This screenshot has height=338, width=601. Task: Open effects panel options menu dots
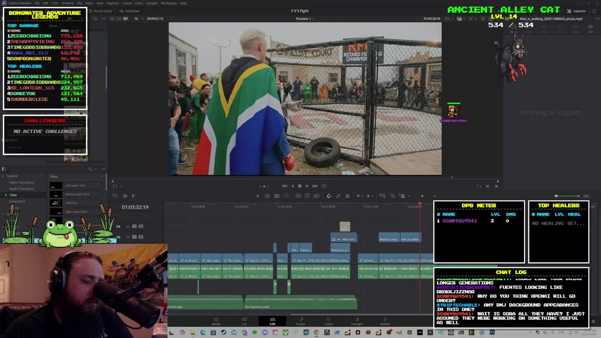[x=103, y=169]
